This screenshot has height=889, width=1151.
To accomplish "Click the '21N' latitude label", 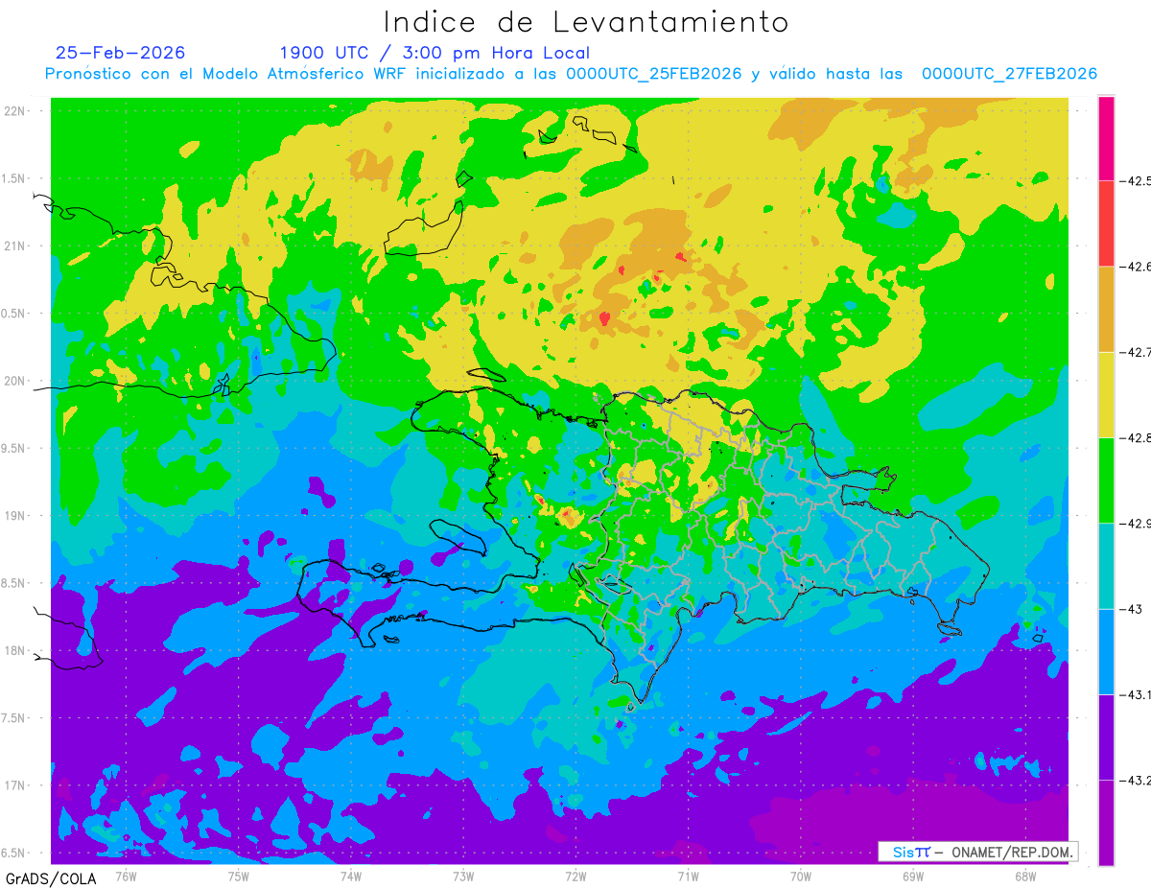I will point(15,246).
